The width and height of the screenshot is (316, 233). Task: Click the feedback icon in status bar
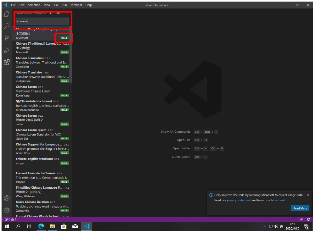(302, 219)
